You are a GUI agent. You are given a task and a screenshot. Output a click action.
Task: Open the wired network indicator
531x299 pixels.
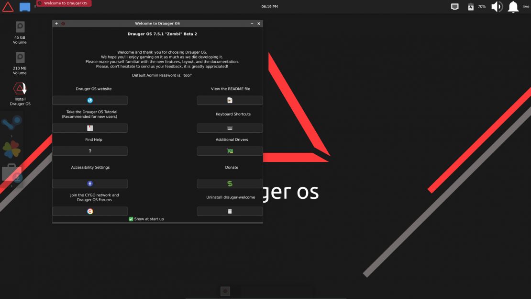pyautogui.click(x=454, y=7)
